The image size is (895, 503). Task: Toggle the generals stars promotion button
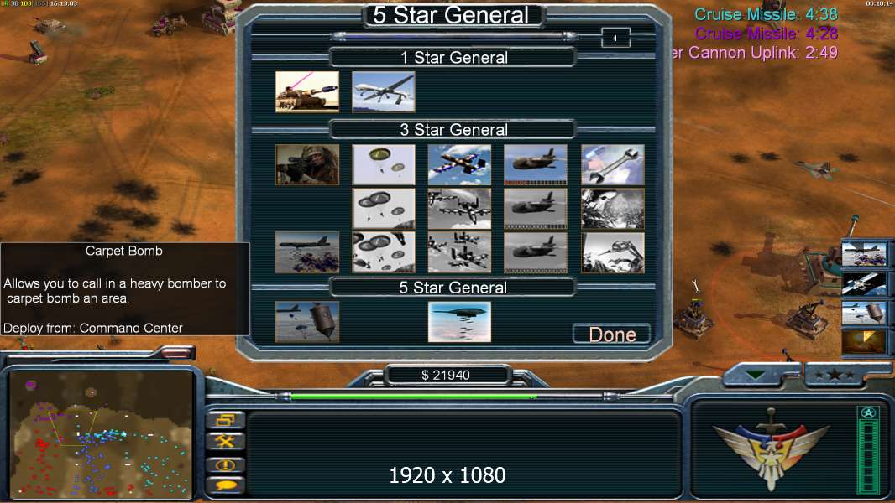pos(835,375)
